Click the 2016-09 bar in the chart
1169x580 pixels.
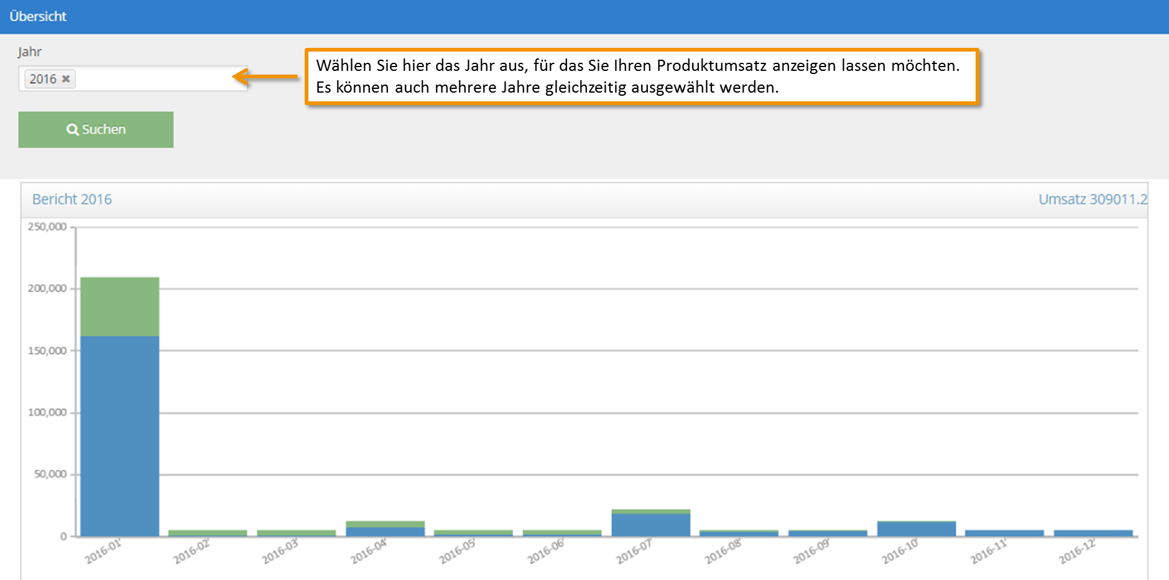tap(828, 533)
